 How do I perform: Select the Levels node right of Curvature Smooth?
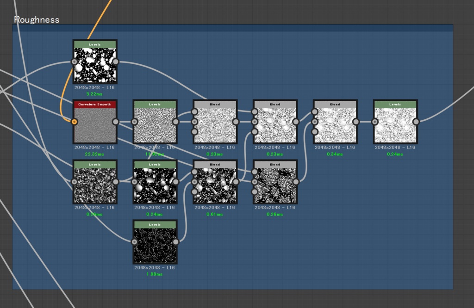155,122
